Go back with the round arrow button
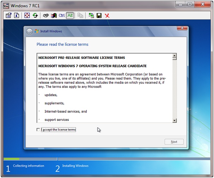 click(29, 31)
